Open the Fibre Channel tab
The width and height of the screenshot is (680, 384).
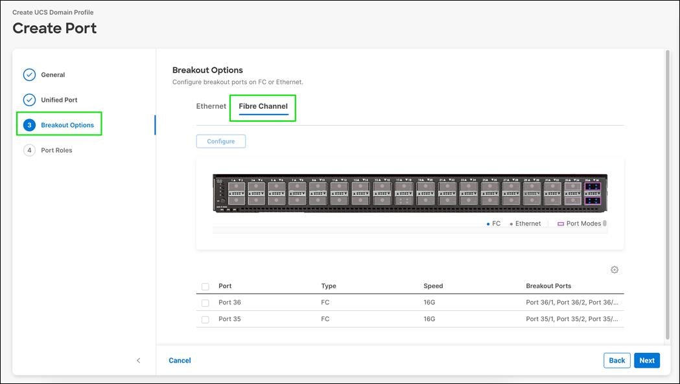tap(263, 106)
